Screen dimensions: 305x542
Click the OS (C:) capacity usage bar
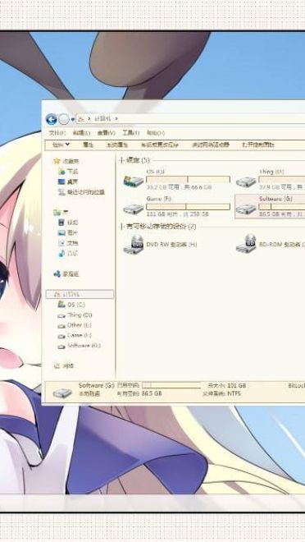coord(188,179)
